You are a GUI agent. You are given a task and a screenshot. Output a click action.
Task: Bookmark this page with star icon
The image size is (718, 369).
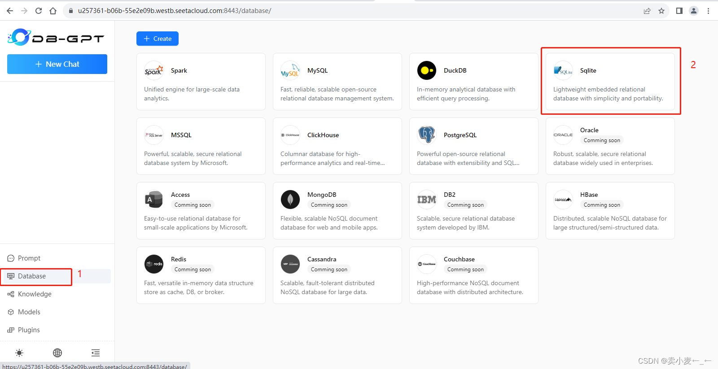click(x=661, y=11)
